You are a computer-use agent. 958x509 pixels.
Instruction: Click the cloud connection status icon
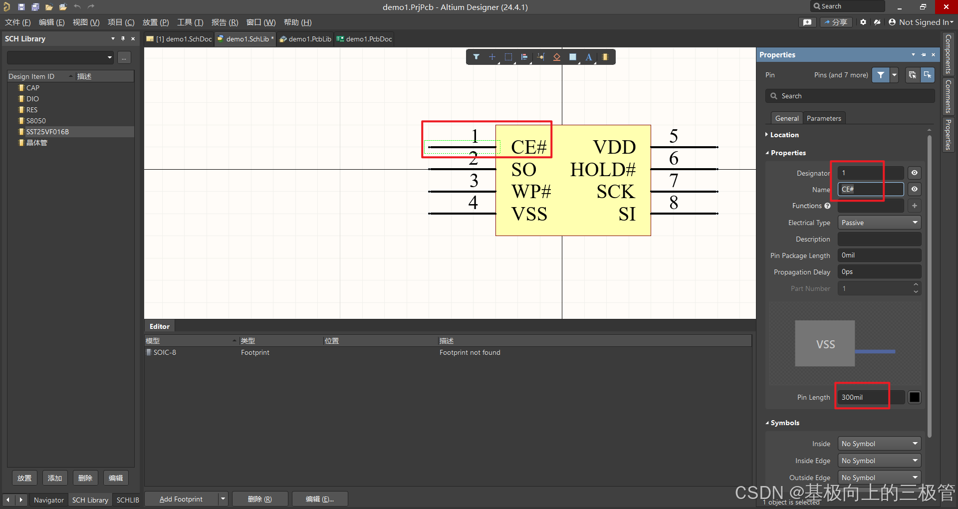878,22
